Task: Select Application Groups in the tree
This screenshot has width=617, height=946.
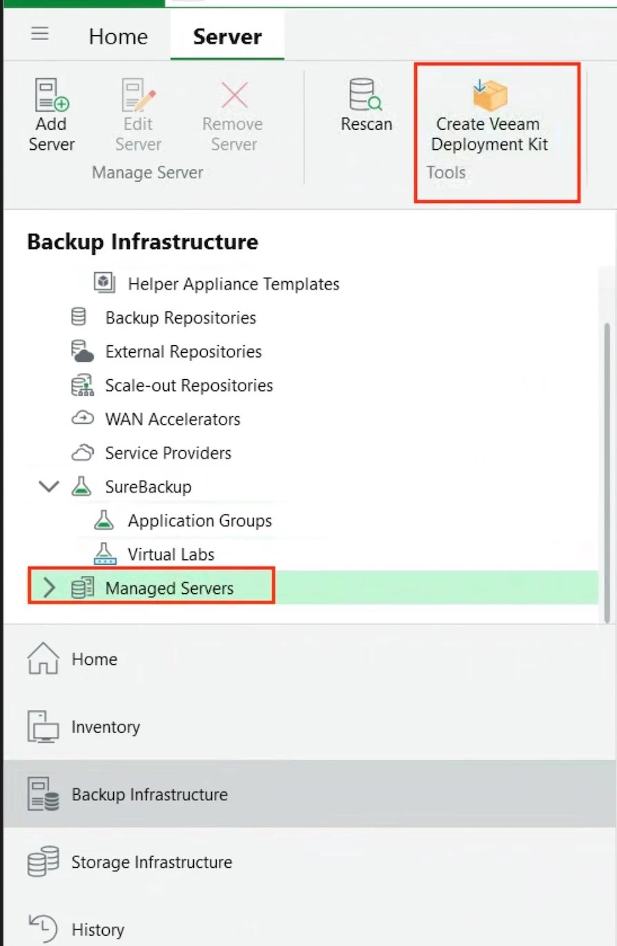Action: tap(199, 521)
